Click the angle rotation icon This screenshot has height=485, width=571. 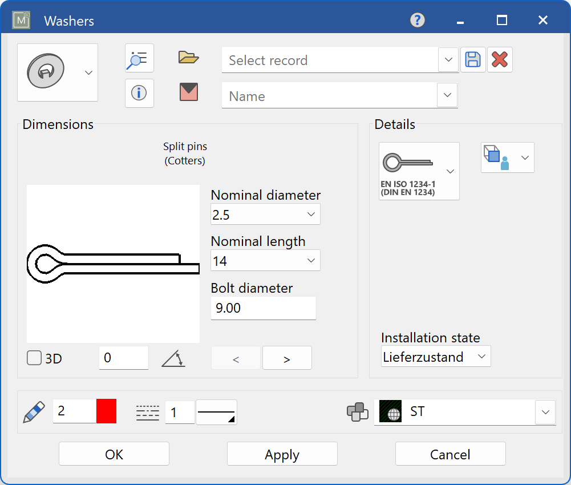point(173,358)
